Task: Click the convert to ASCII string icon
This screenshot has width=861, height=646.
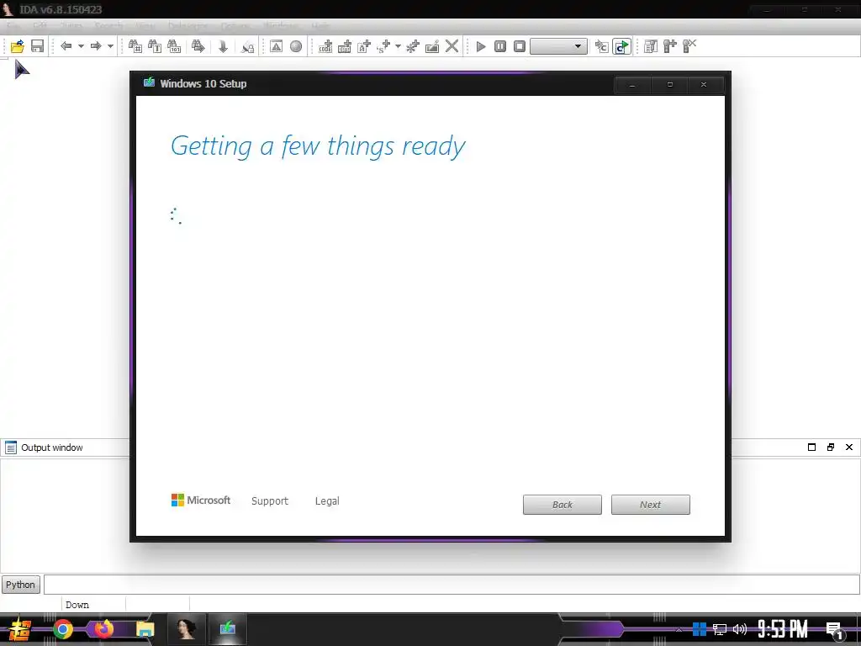Action: [364, 46]
